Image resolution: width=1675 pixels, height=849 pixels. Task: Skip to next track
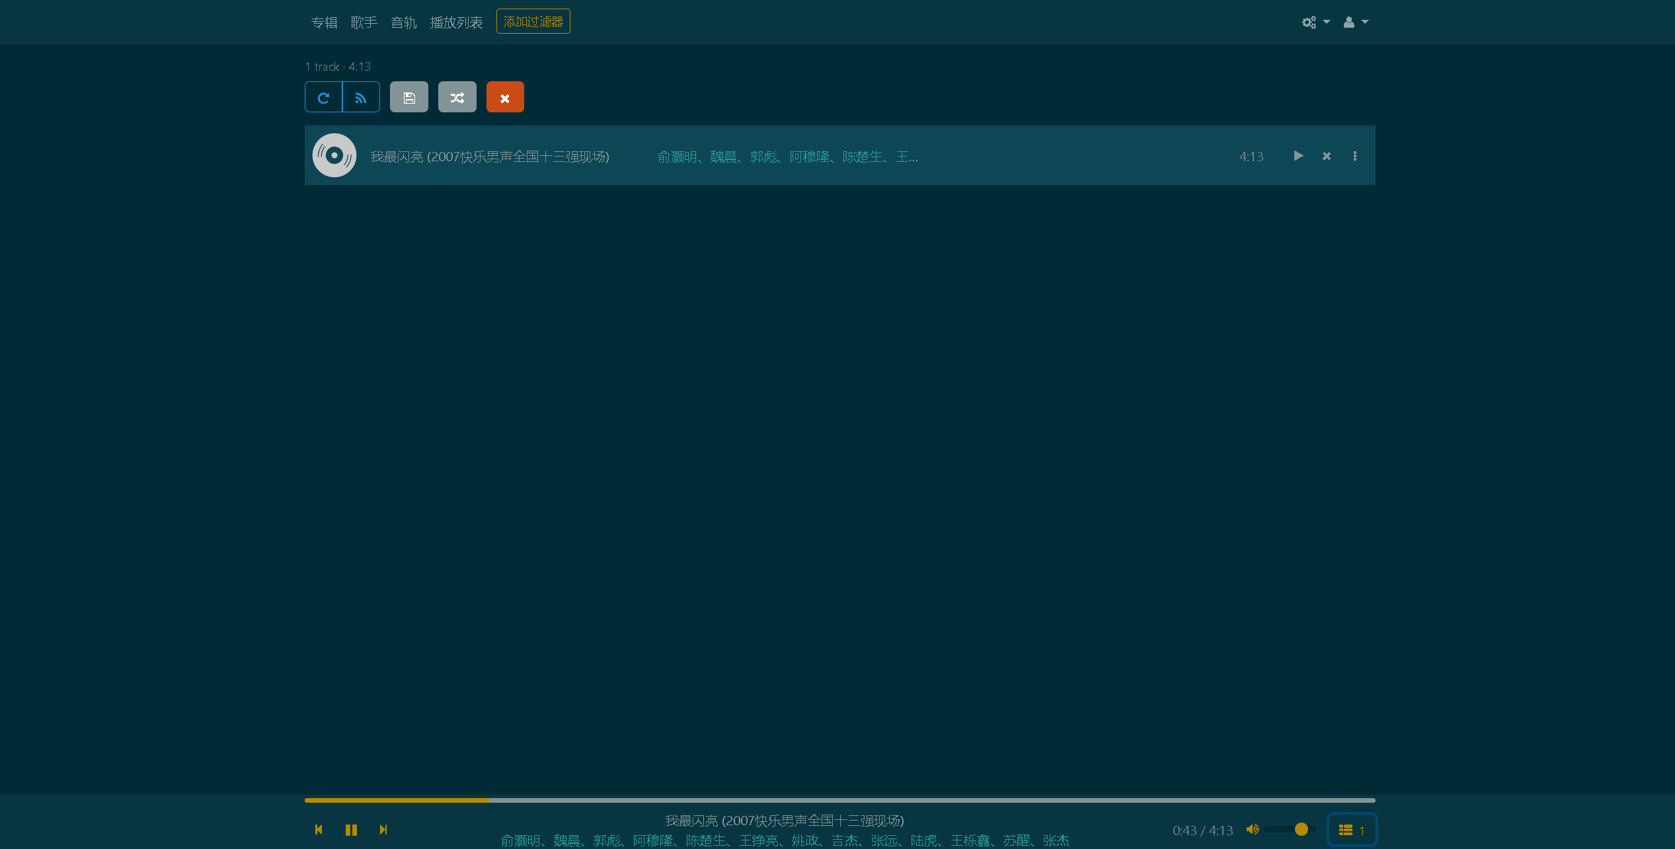(x=383, y=830)
